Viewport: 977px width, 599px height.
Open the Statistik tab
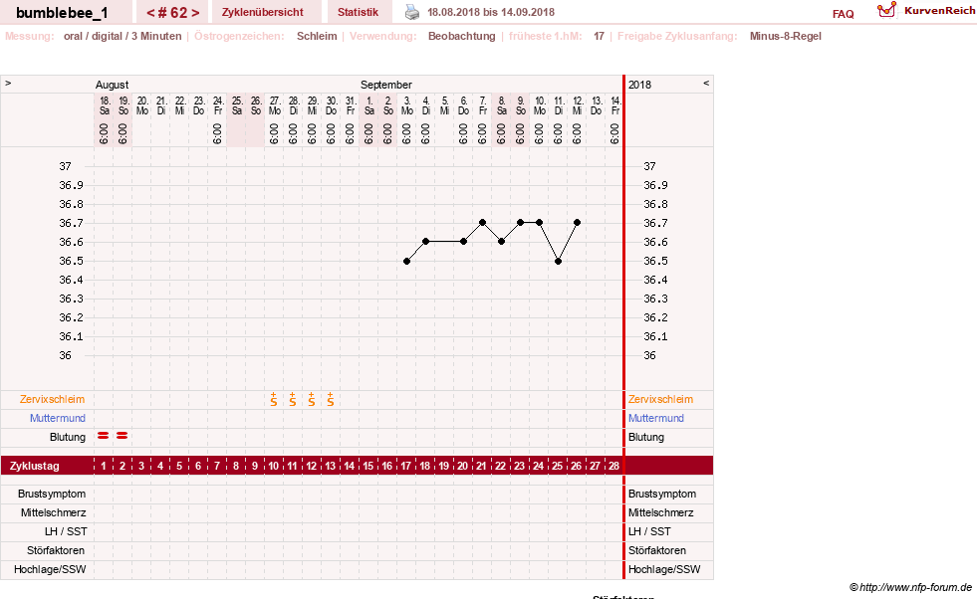point(358,12)
